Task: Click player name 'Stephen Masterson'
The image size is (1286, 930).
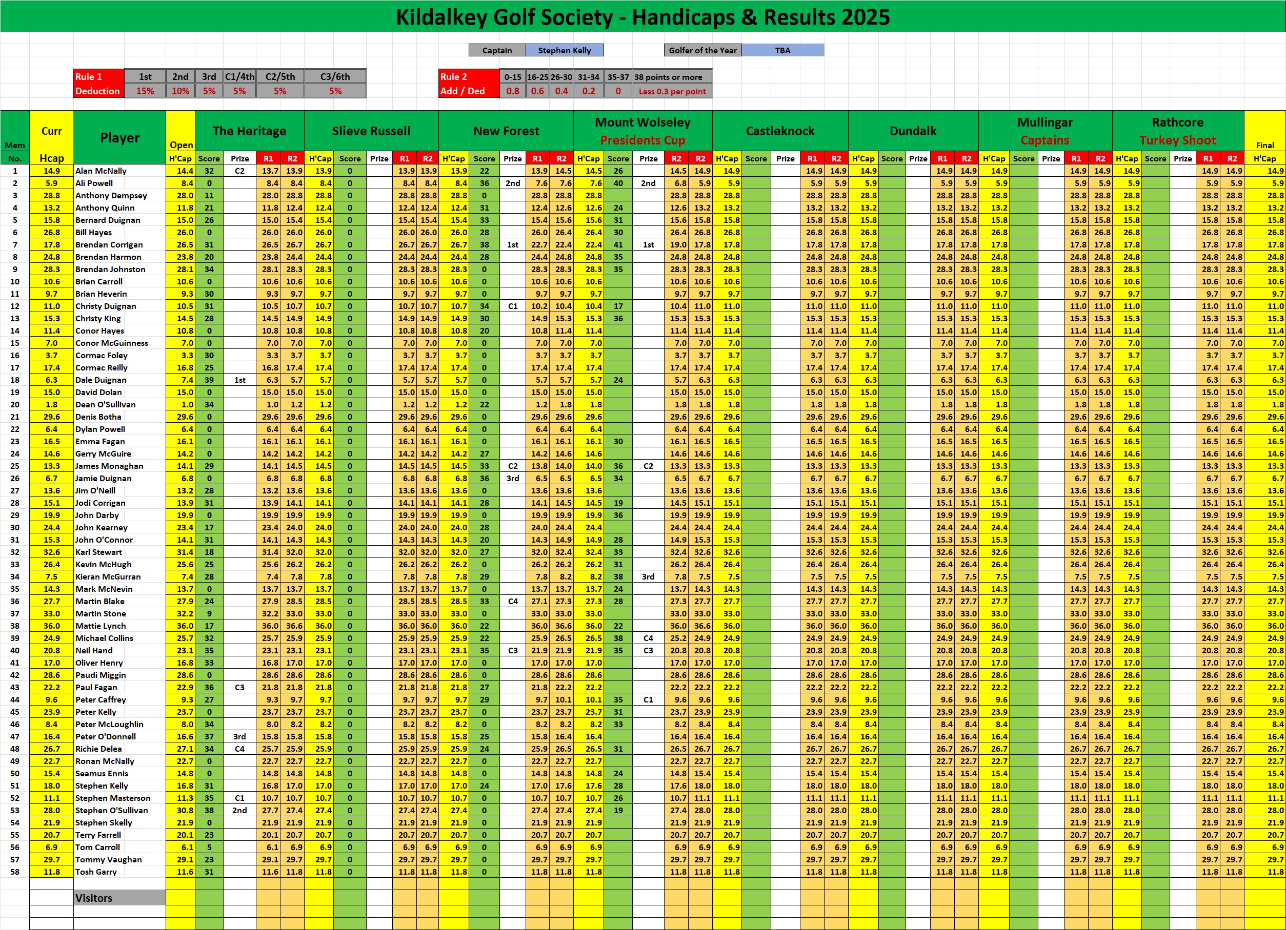Action: (113, 798)
